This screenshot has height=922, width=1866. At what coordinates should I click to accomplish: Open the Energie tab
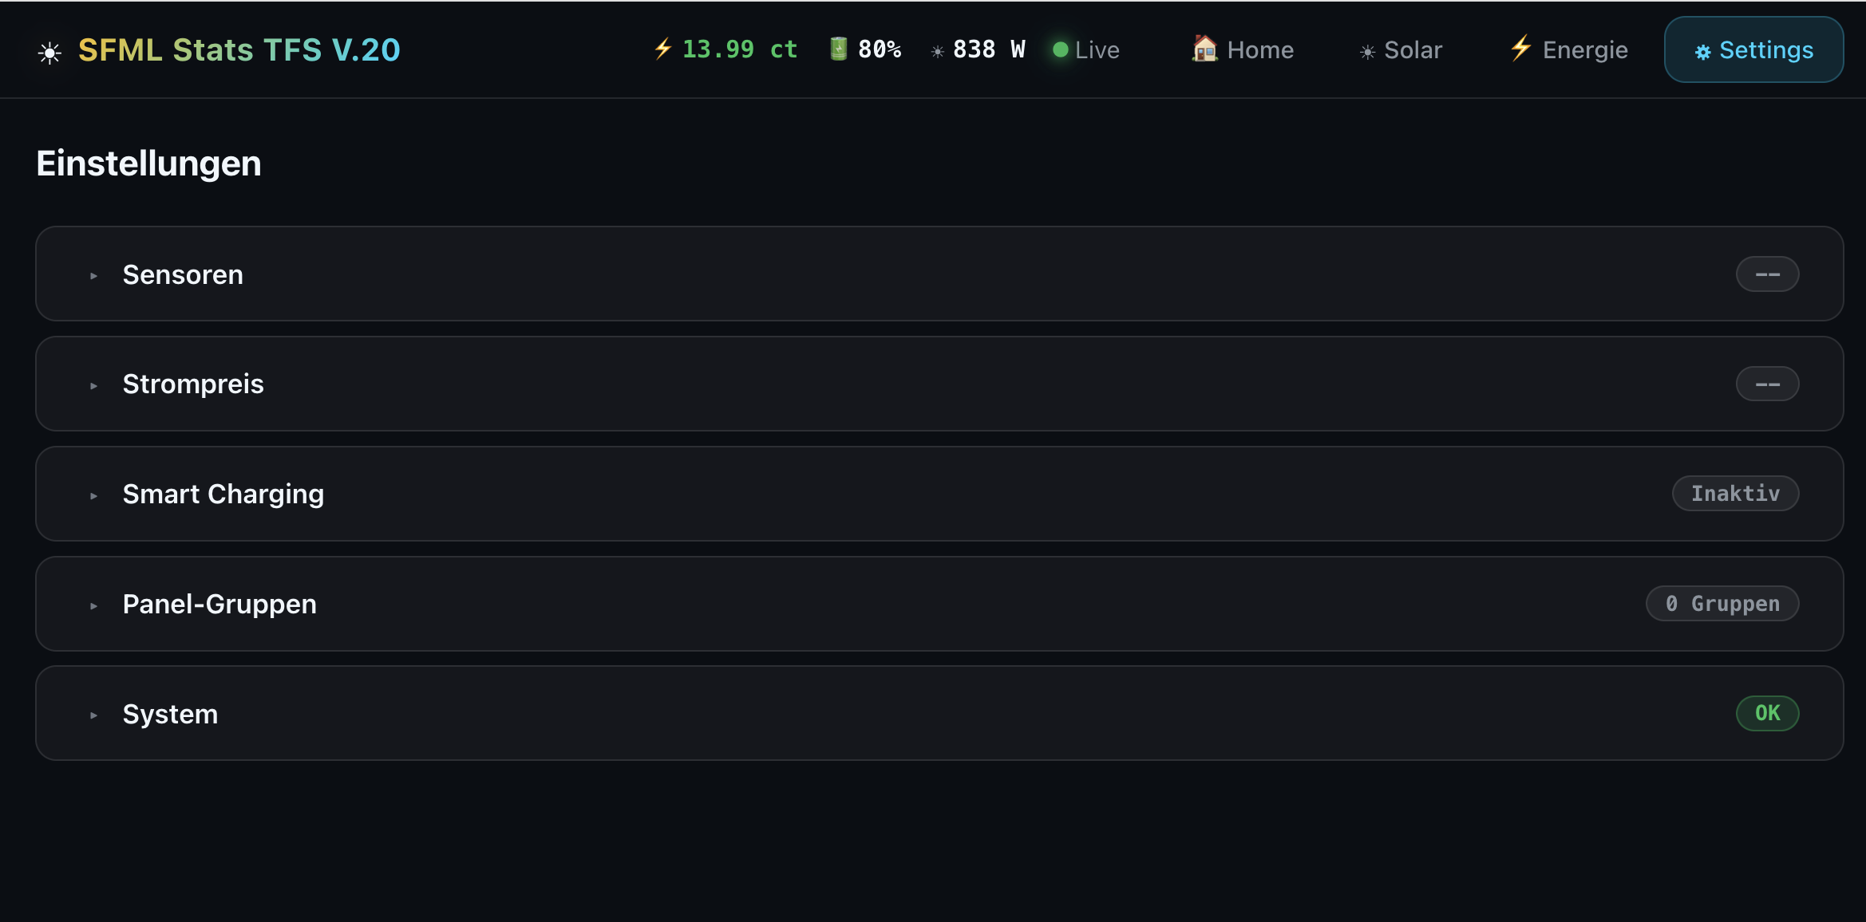(x=1568, y=49)
